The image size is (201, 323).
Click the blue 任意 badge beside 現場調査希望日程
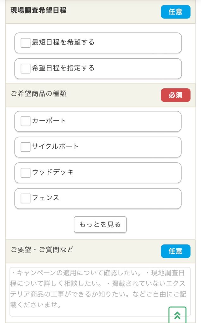click(175, 12)
